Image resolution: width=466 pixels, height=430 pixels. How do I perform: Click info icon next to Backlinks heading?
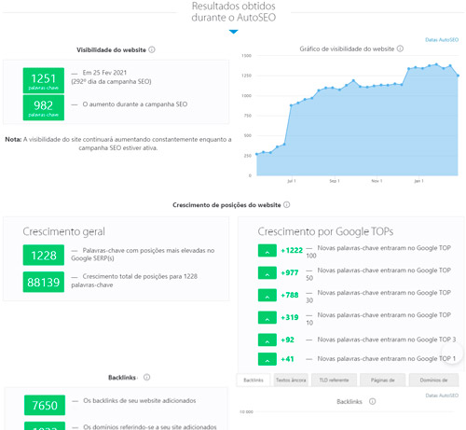(x=146, y=377)
